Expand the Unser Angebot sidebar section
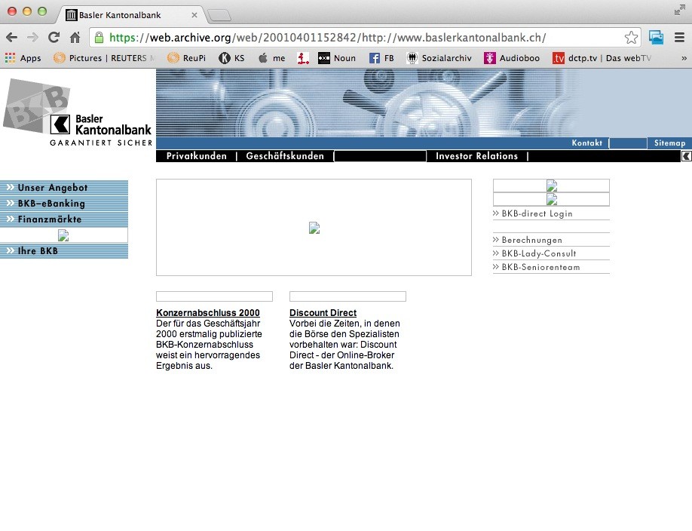Screen dimensions: 692x531 64,188
